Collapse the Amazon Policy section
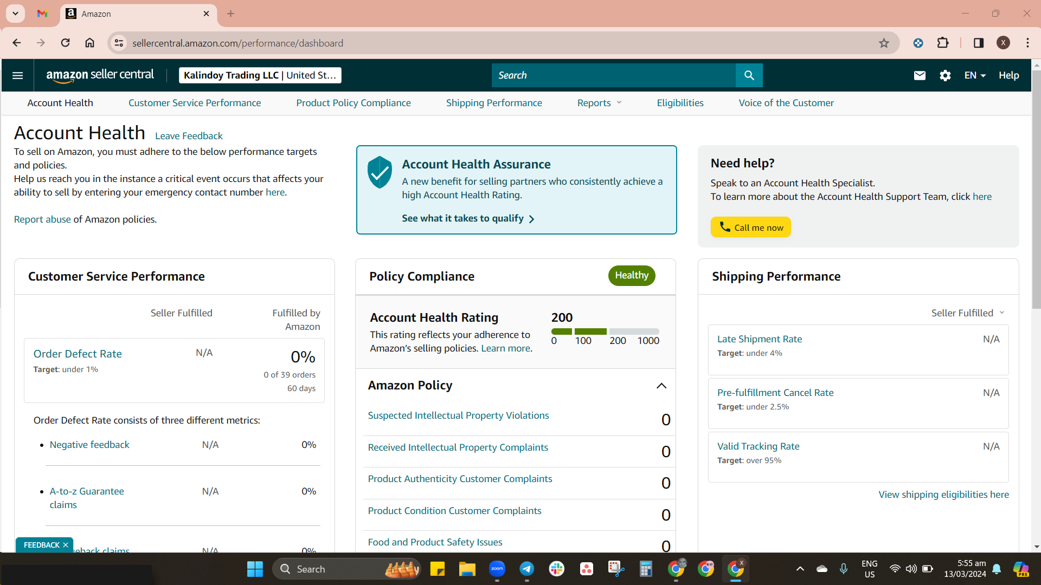Screen dimensions: 1041x585 tap(661, 386)
